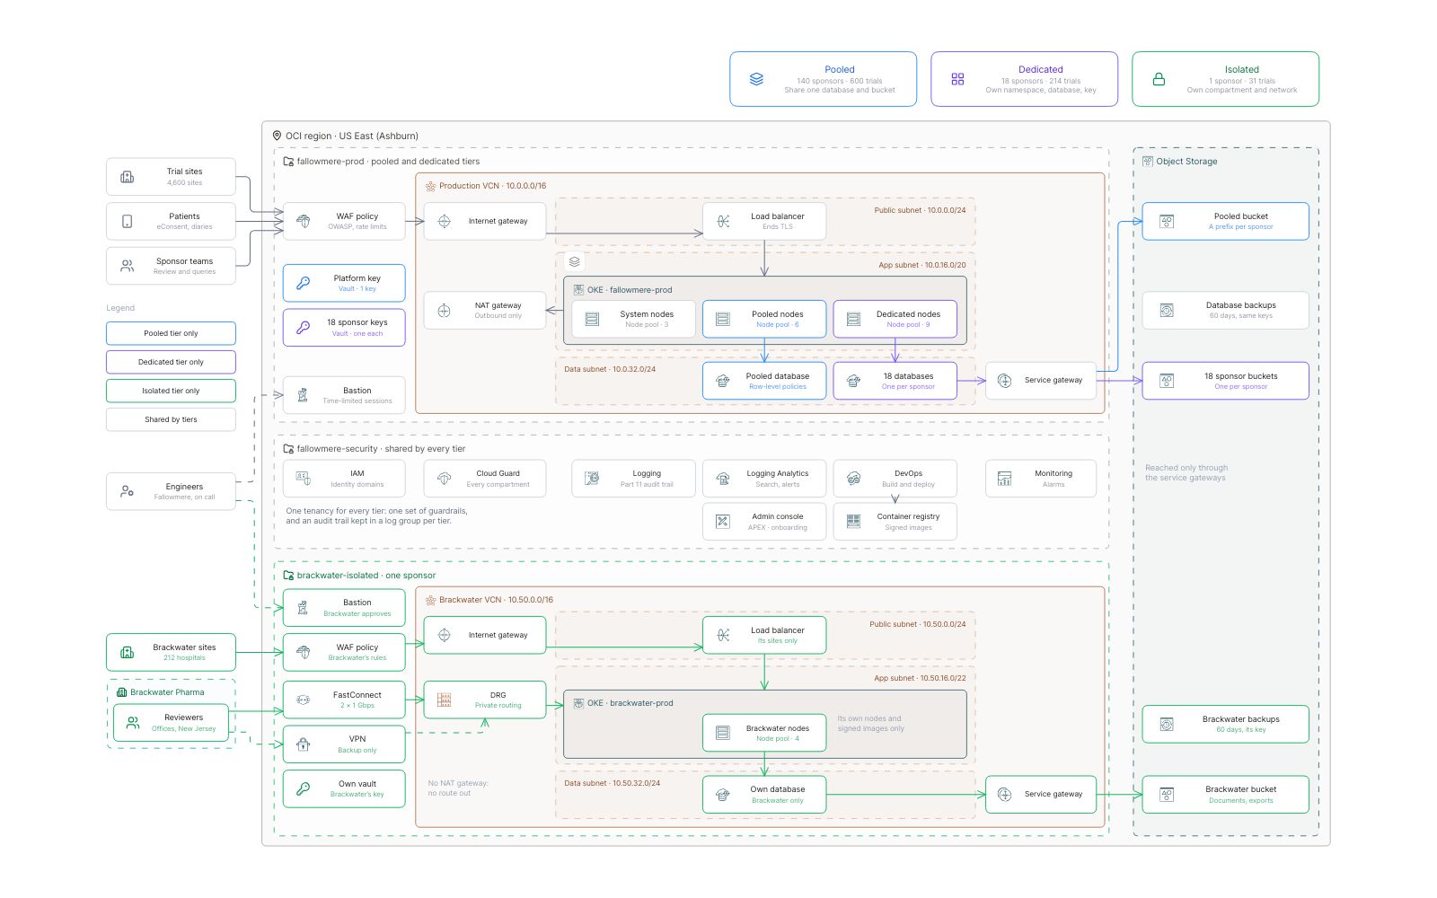Click the 18 sponsor keys key icon
Viewport: 1437px width, 898px height.
304,328
